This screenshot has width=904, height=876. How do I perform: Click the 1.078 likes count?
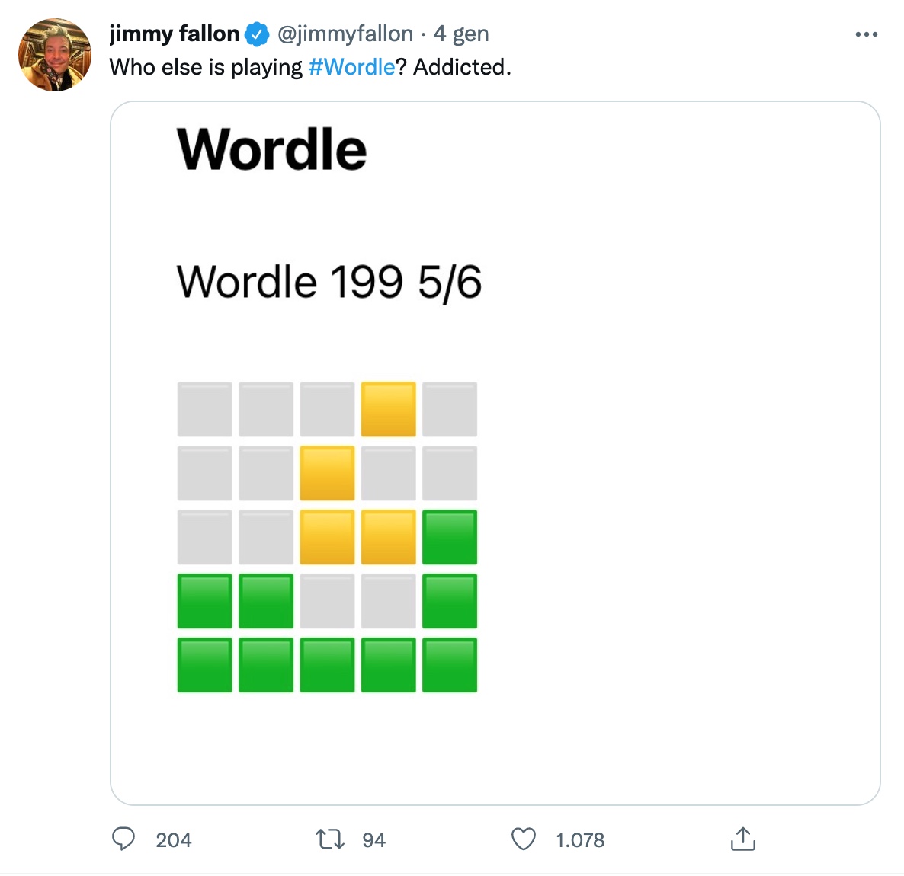tap(580, 839)
